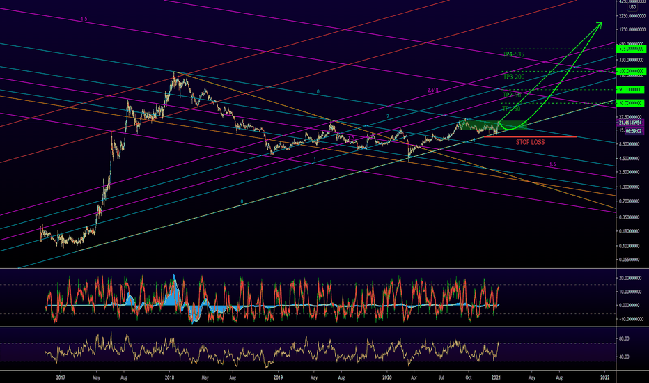Viewport: 649px width, 383px height.
Task: Click the green 200.00000000 price tag
Action: click(x=631, y=71)
